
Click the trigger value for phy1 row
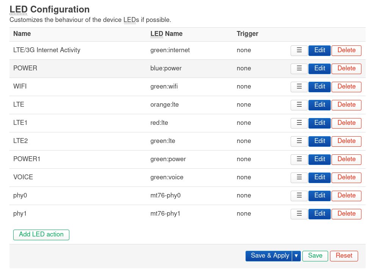click(244, 213)
